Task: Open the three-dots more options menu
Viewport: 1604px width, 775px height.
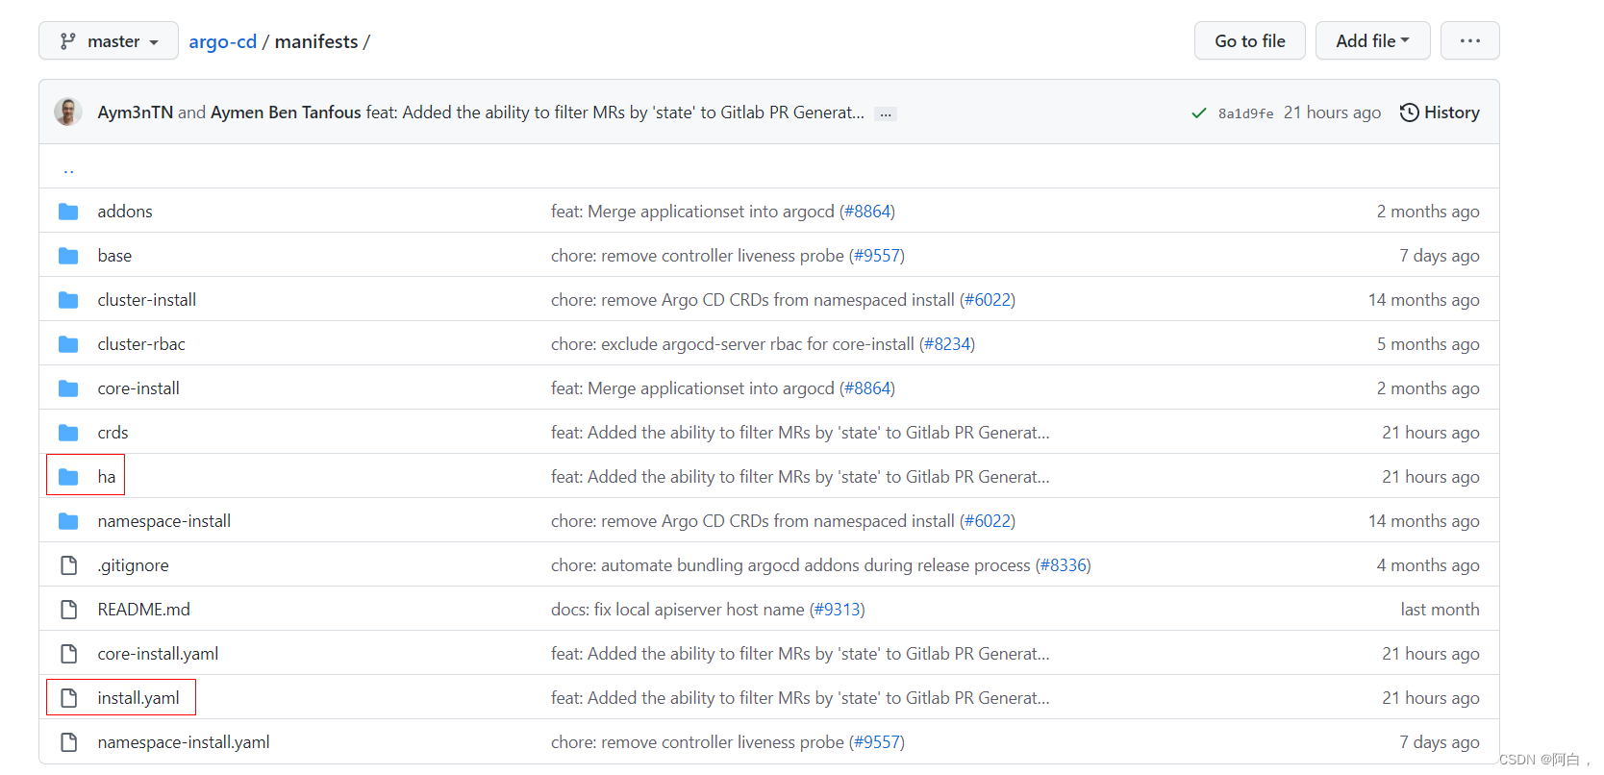Action: (1469, 41)
